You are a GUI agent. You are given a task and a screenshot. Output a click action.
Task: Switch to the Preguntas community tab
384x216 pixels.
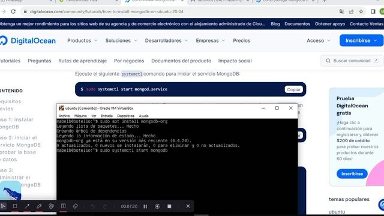40,61
